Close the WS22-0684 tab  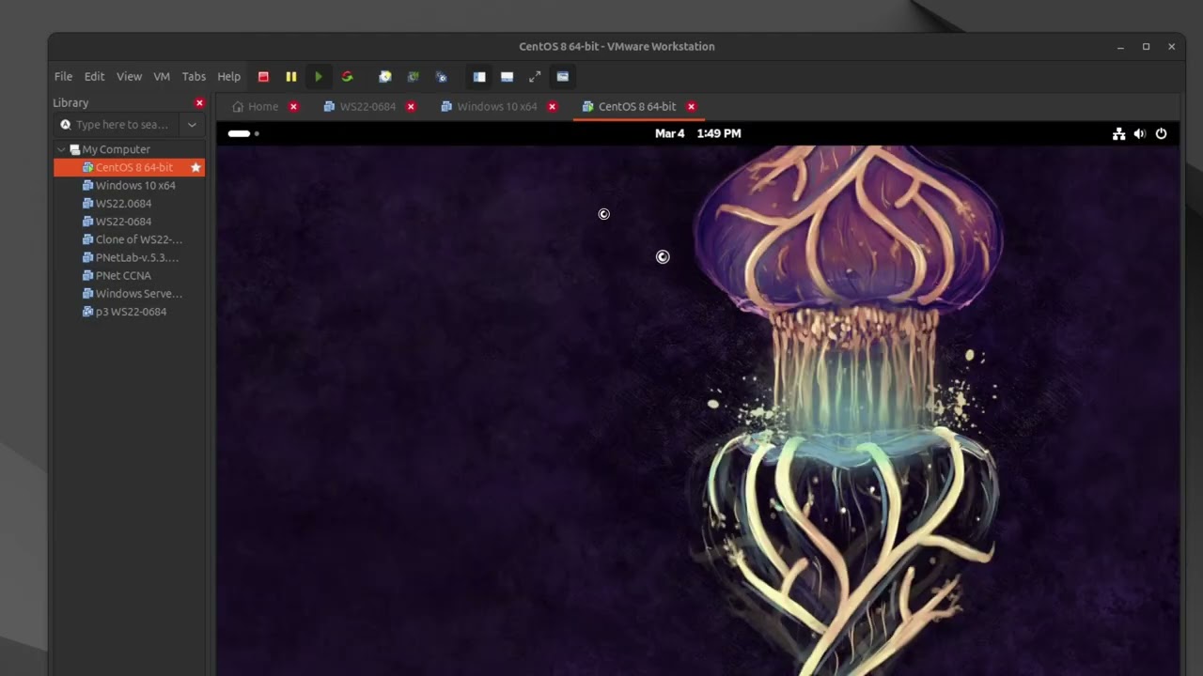(x=411, y=107)
